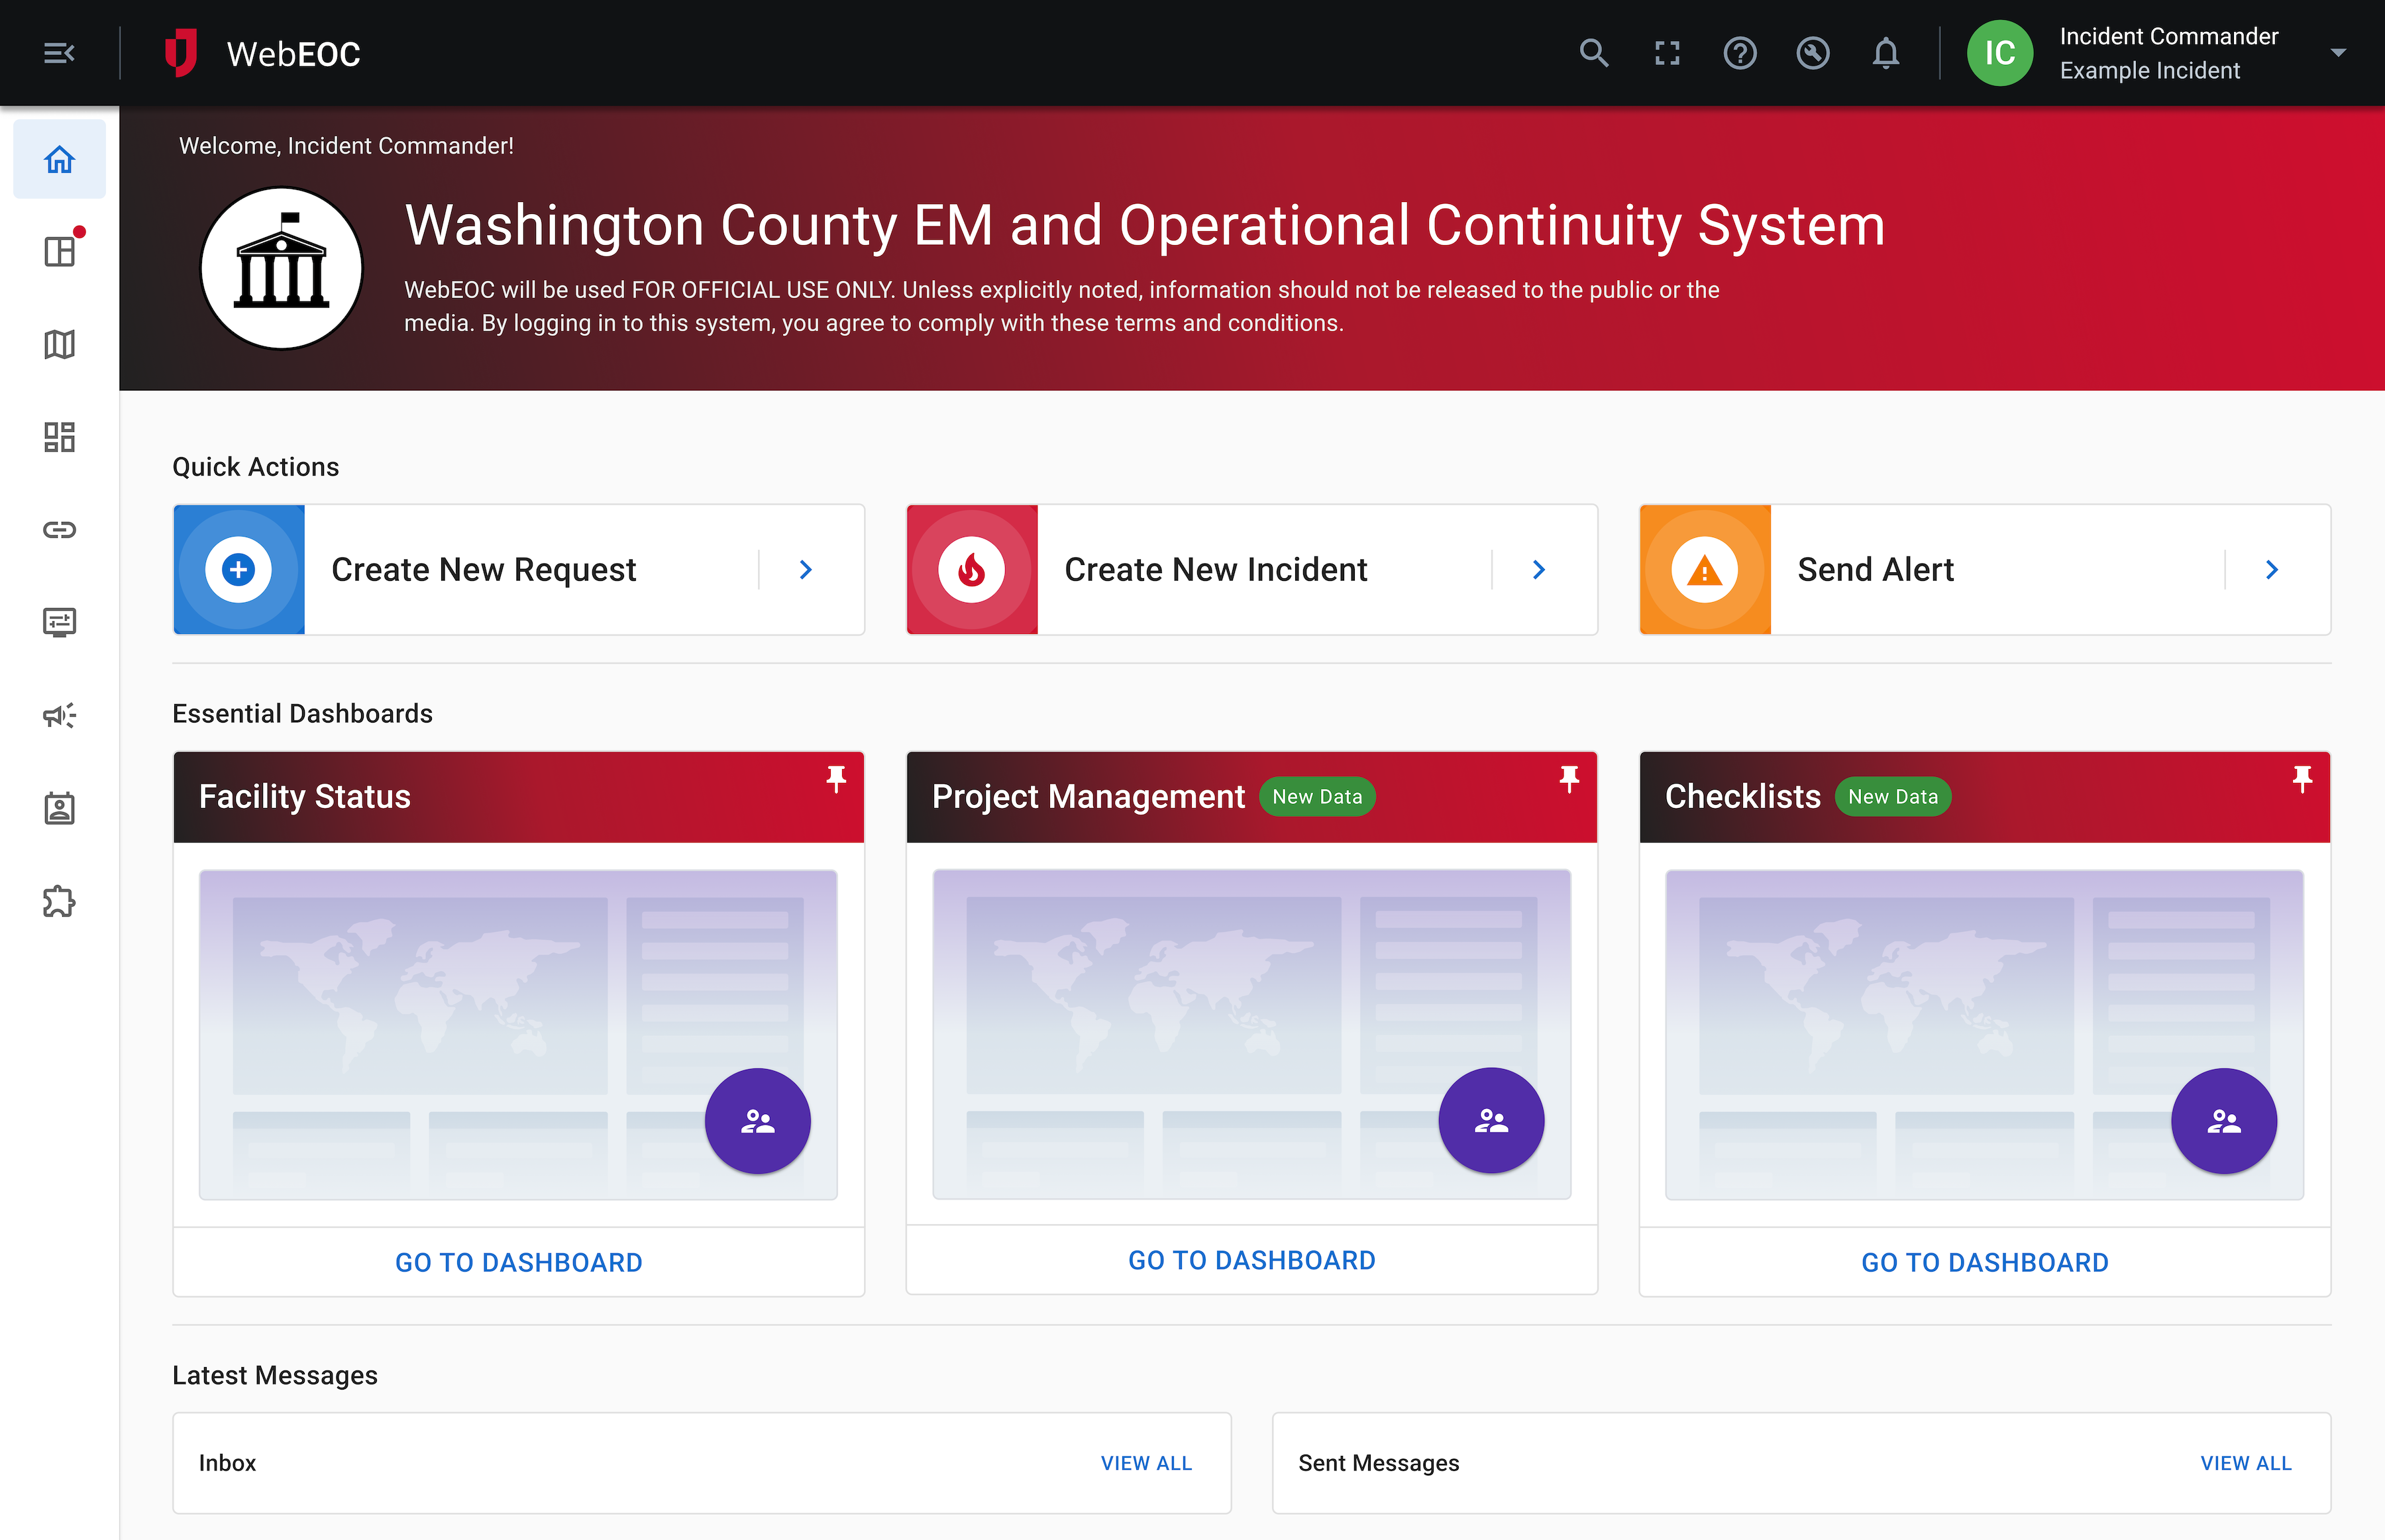2385x1540 pixels.
Task: Click the orange warning Send Alert icon
Action: (1704, 570)
